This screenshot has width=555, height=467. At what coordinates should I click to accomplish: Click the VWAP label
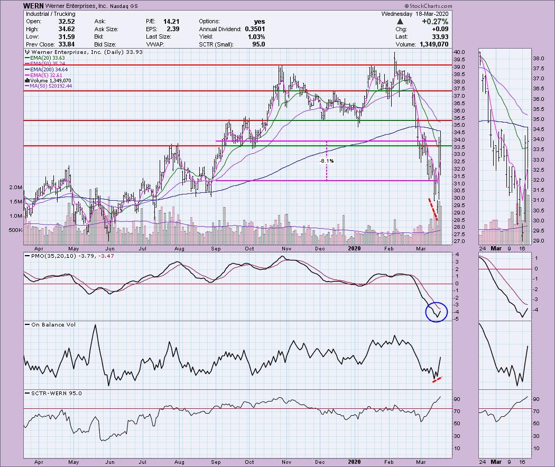[x=155, y=44]
